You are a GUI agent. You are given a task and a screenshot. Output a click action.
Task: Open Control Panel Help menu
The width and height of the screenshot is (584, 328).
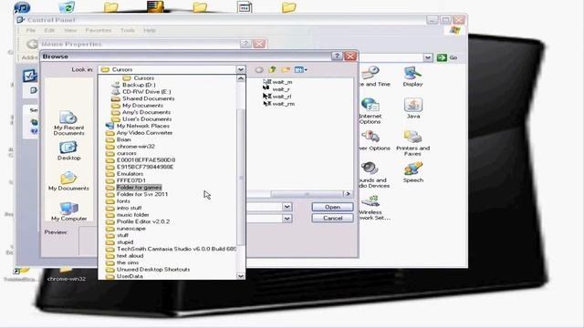(x=150, y=30)
